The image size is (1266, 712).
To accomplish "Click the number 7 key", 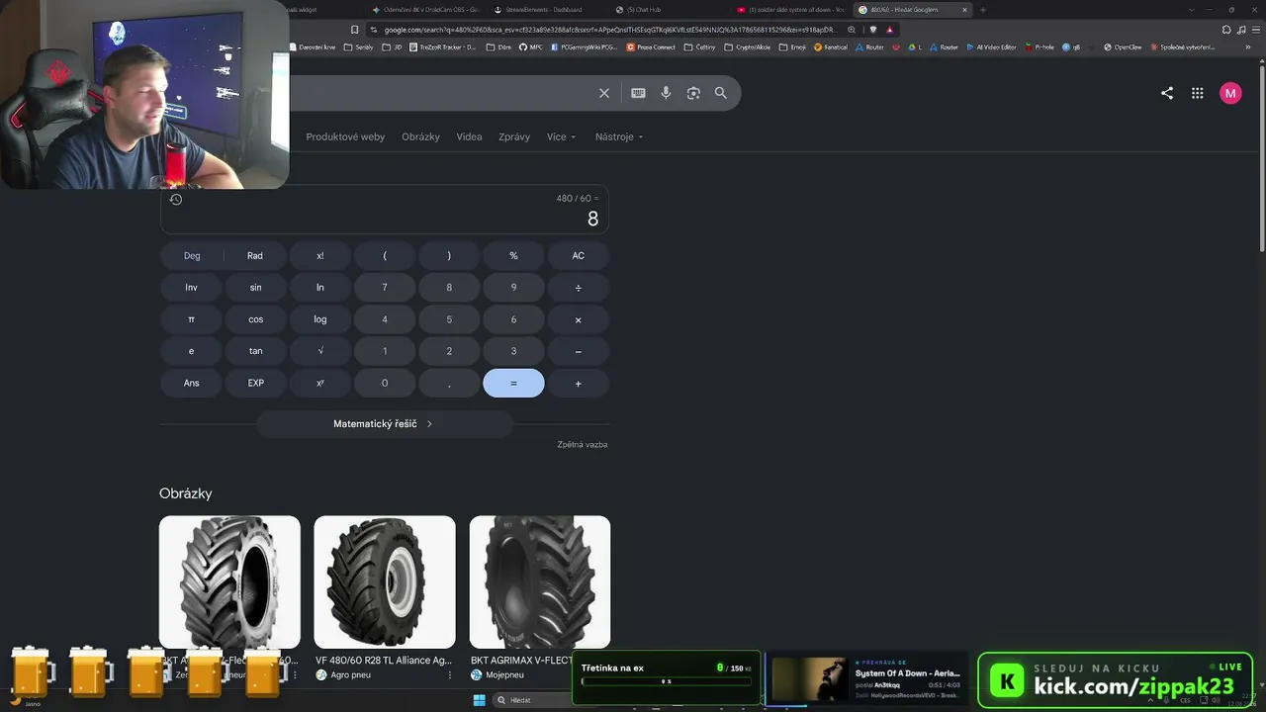I will click(385, 288).
